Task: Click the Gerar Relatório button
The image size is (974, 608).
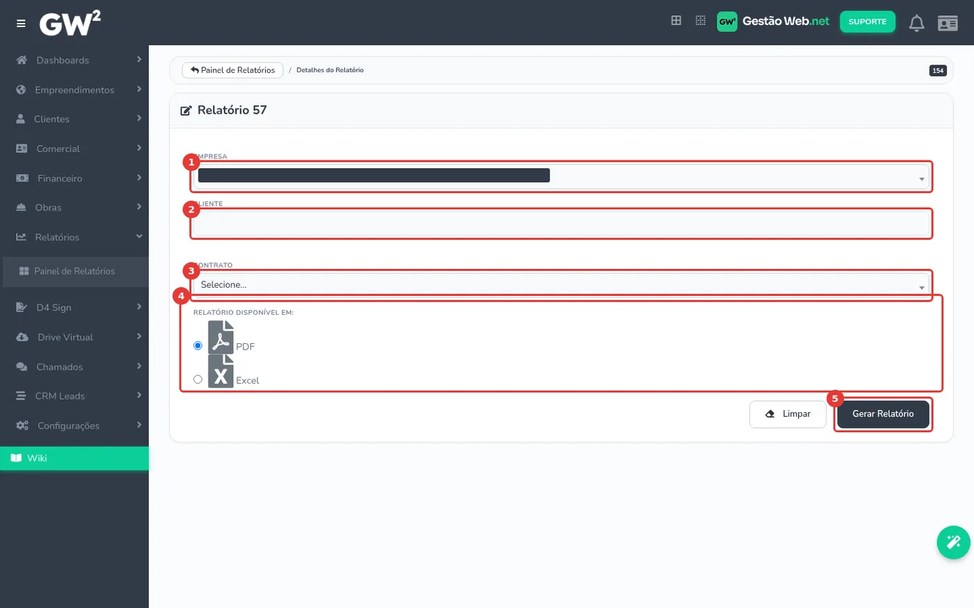Action: [x=883, y=414]
